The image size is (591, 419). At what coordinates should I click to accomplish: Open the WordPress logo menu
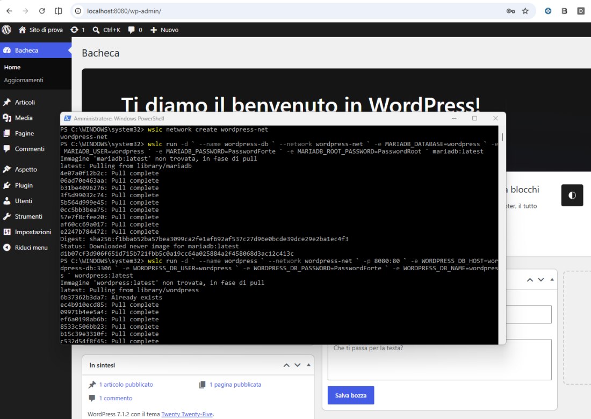click(6, 30)
